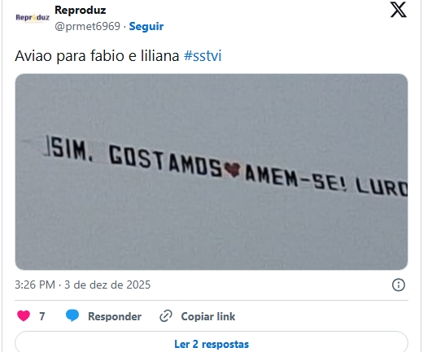Open the airplane banner photo

point(212,172)
